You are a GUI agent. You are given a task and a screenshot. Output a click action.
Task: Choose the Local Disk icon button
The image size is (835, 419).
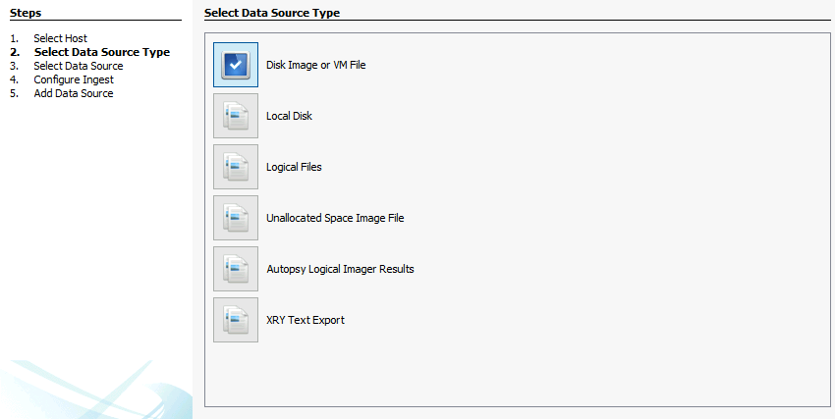click(236, 116)
